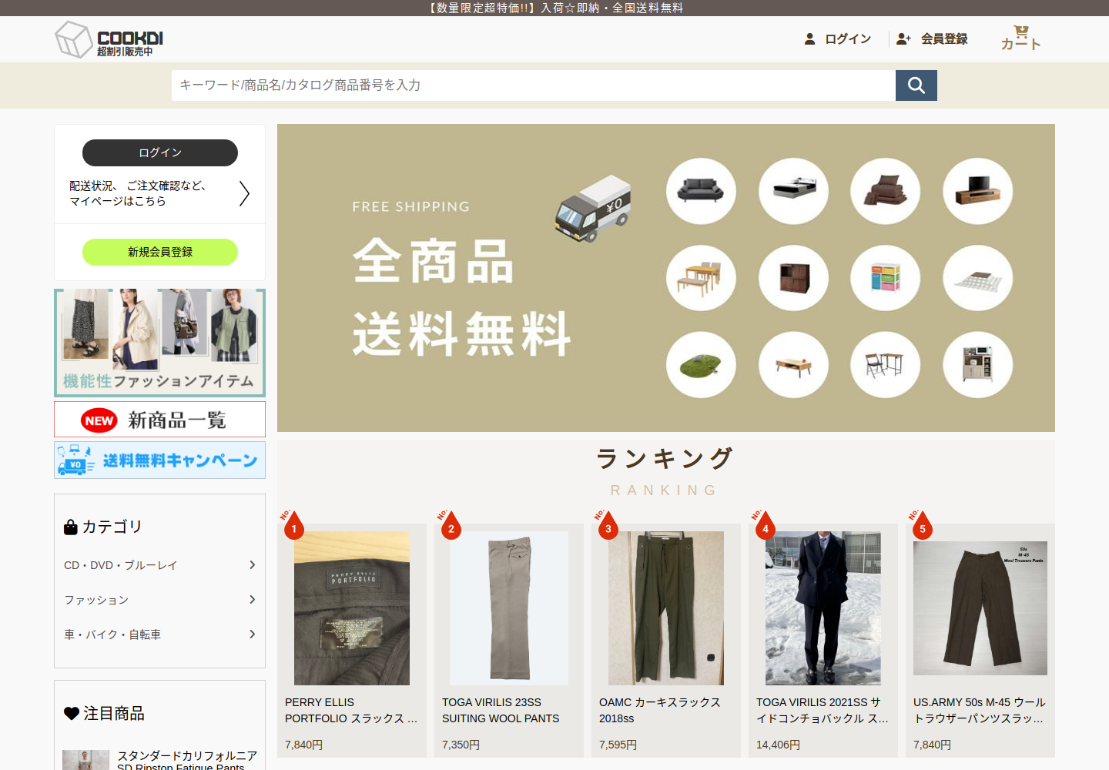1109x770 pixels.
Task: Click the 7,595円 price text
Action: click(x=618, y=745)
